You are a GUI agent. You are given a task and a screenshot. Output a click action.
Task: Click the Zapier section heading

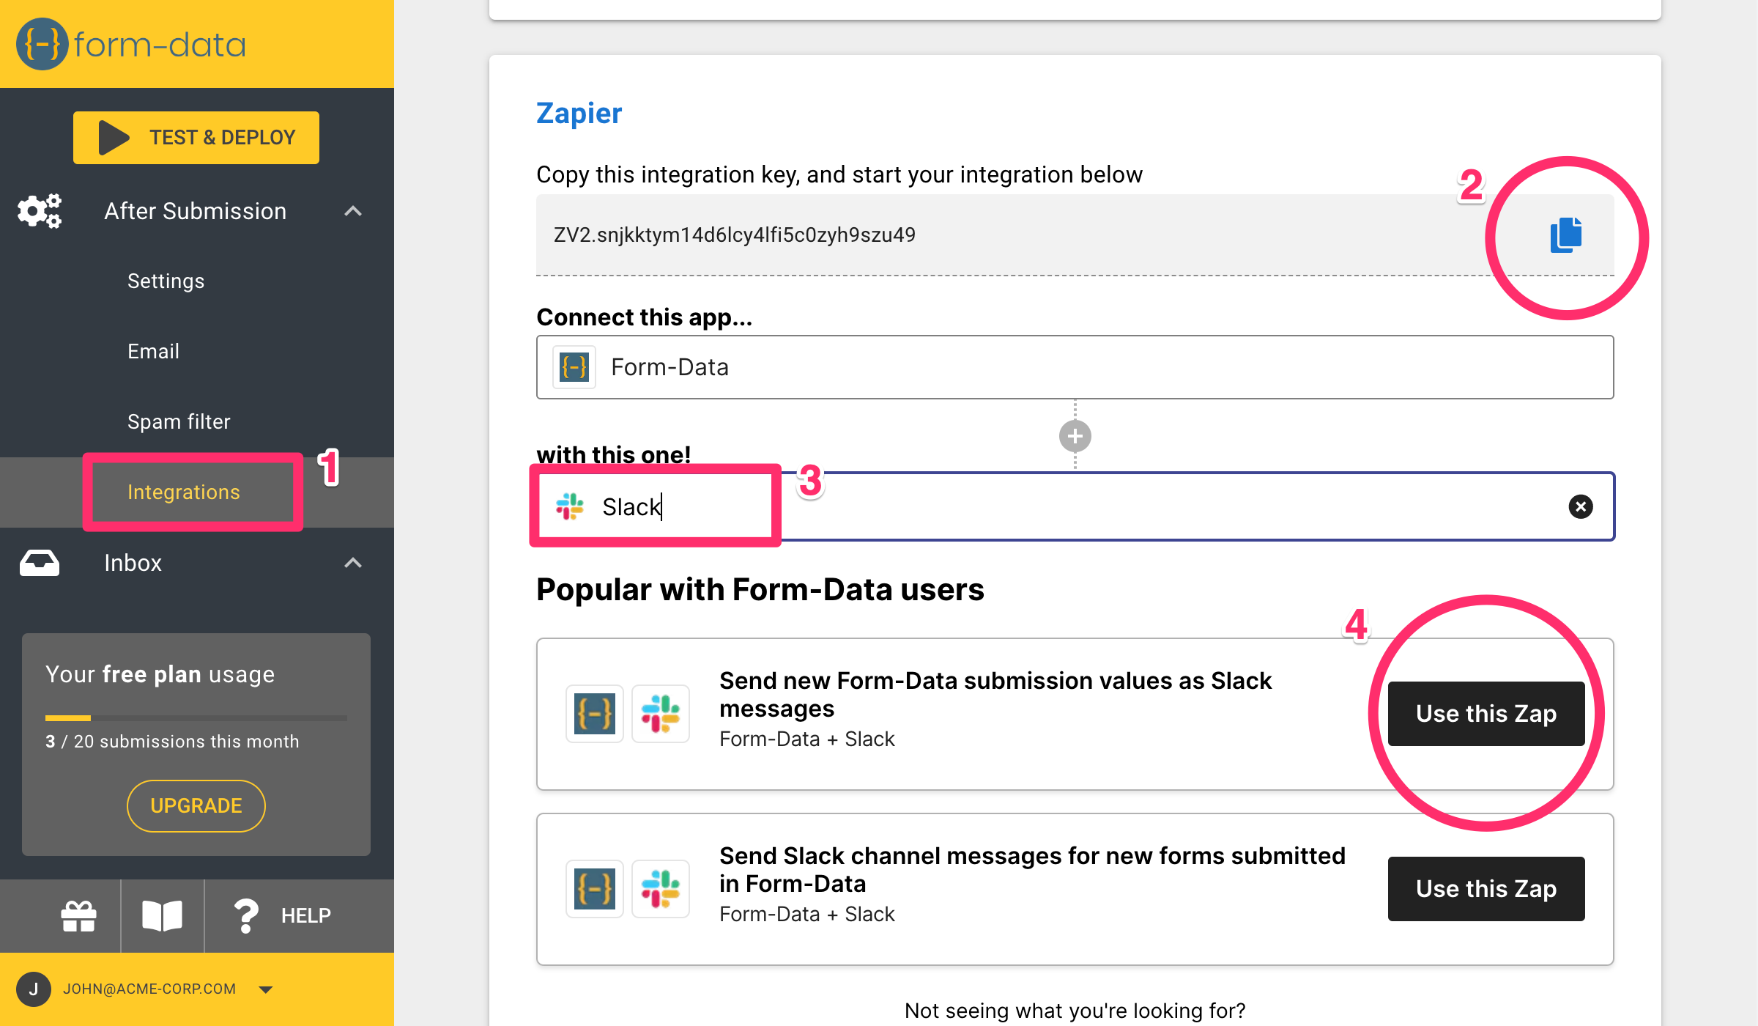(x=579, y=114)
